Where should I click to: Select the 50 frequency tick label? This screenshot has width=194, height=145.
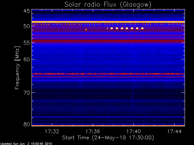27,26
